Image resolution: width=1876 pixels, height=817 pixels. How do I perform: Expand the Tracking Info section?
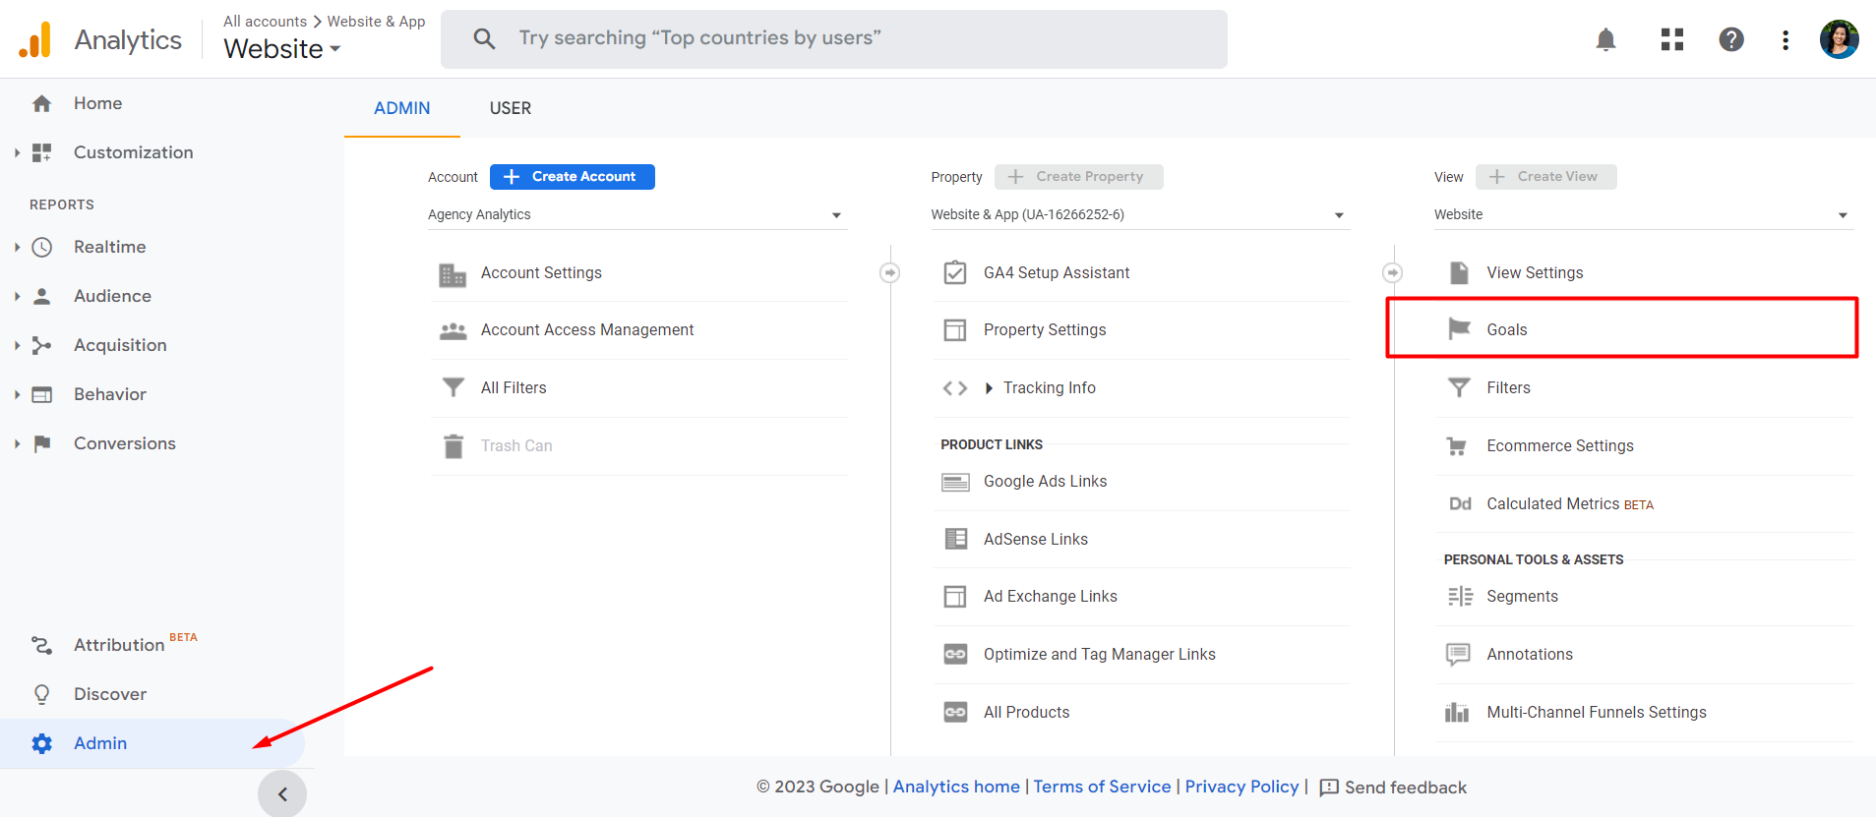click(989, 388)
